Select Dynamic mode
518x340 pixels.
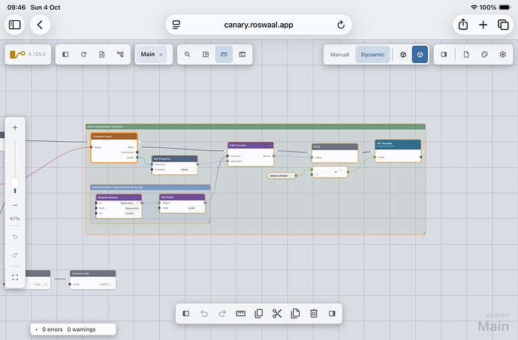[372, 55]
